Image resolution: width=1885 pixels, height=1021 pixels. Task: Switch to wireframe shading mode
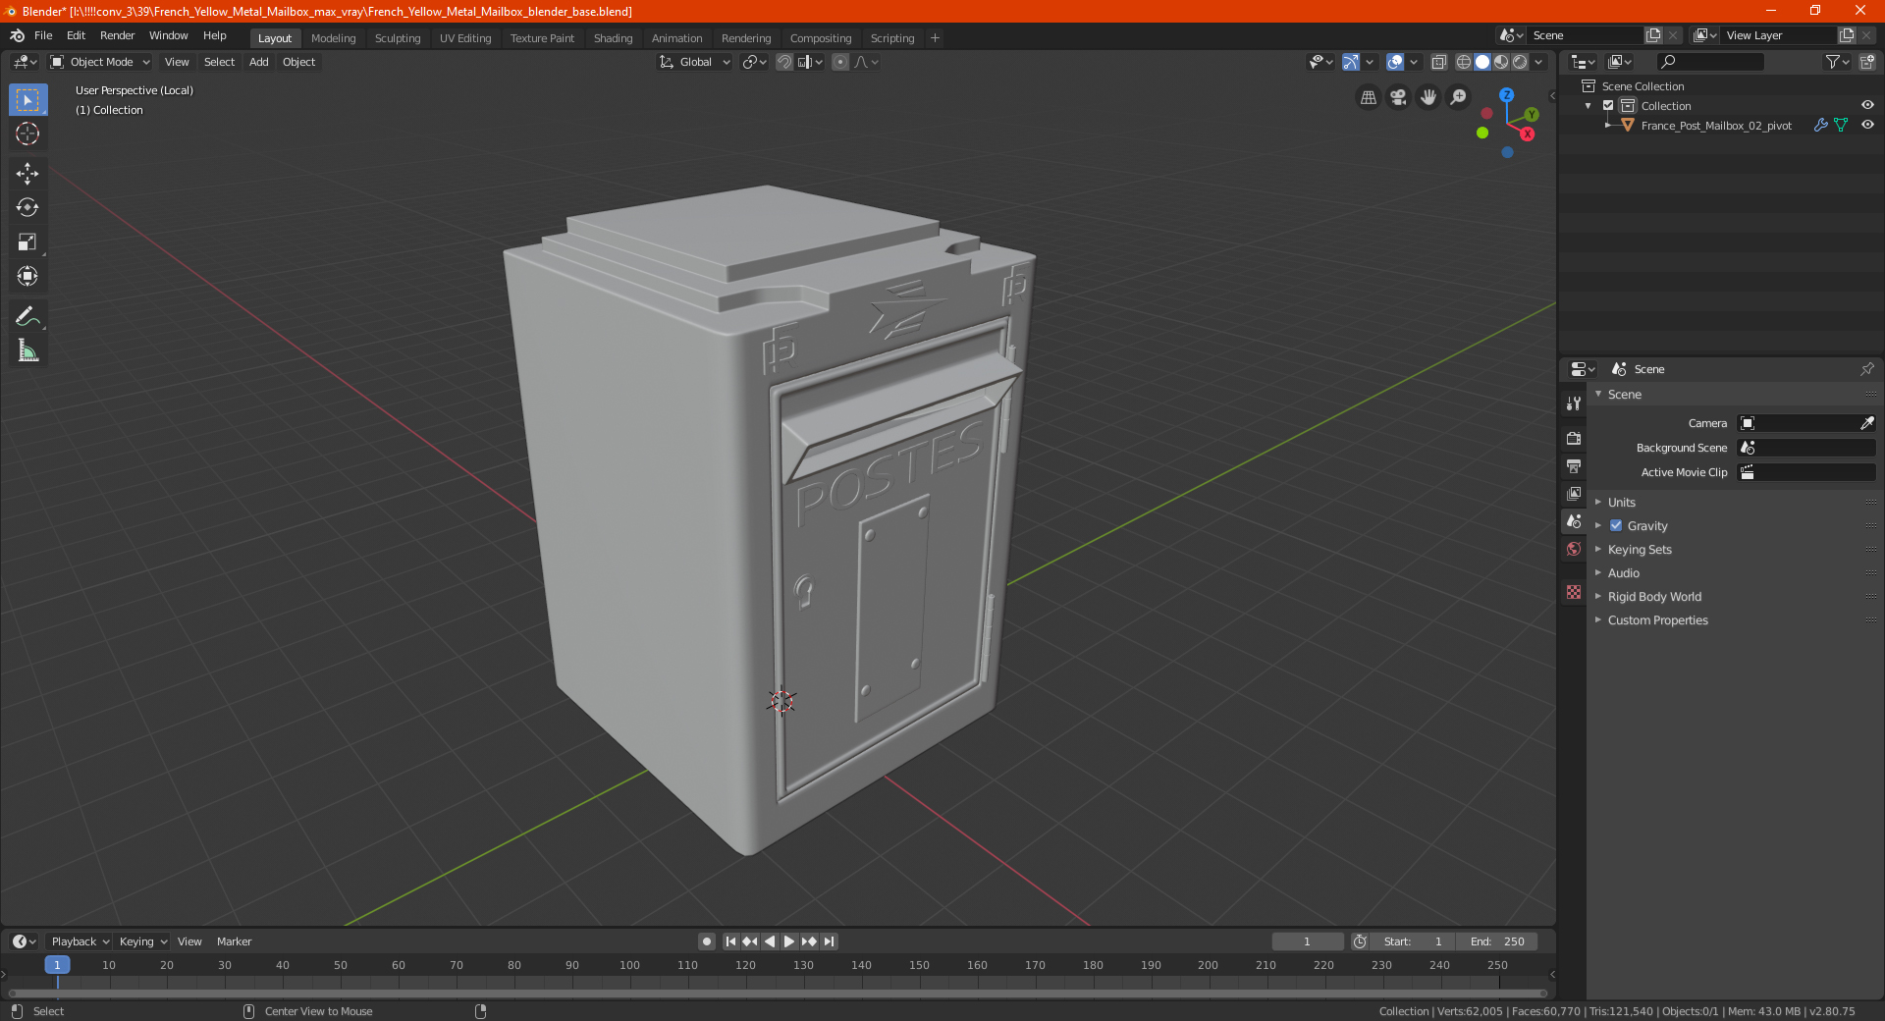tap(1464, 62)
